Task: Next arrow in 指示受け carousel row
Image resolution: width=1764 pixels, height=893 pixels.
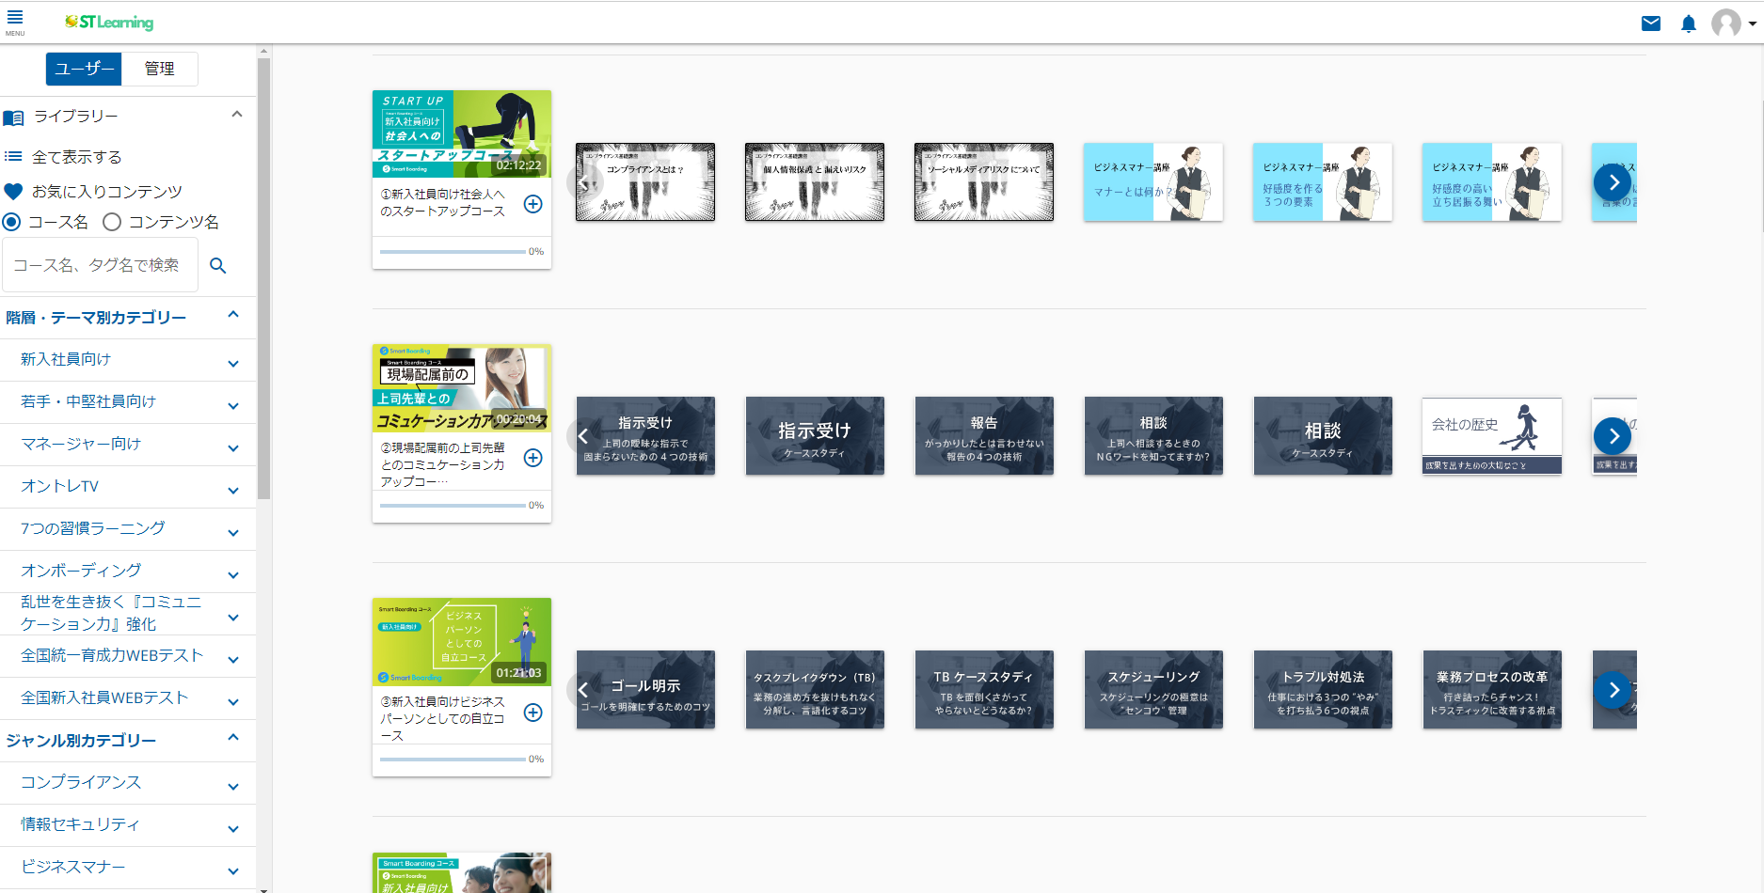Action: click(1613, 436)
